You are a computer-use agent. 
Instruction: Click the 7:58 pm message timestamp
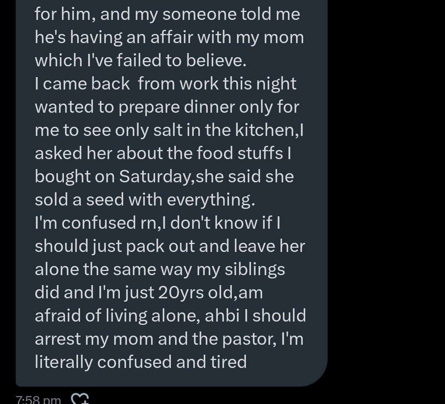tap(38, 400)
